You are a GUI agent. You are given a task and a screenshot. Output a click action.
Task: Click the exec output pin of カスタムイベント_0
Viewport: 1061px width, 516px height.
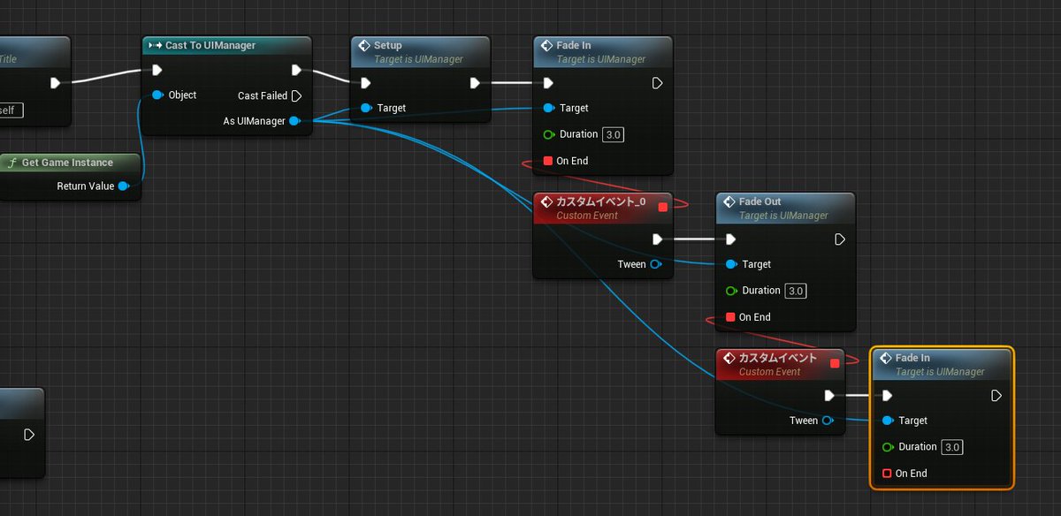[657, 239]
